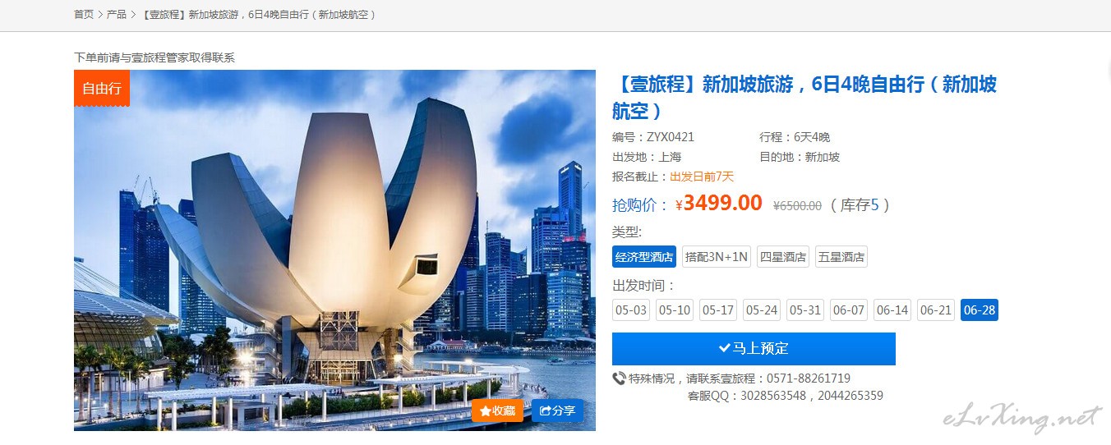Click the 收藏 star favorite button
1111x445 pixels.
click(497, 411)
